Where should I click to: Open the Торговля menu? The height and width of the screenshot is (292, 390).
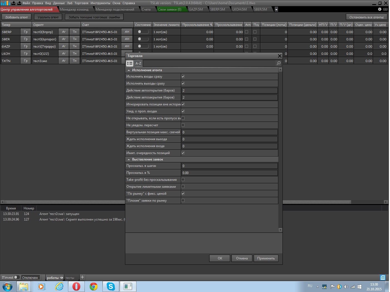click(81, 3)
